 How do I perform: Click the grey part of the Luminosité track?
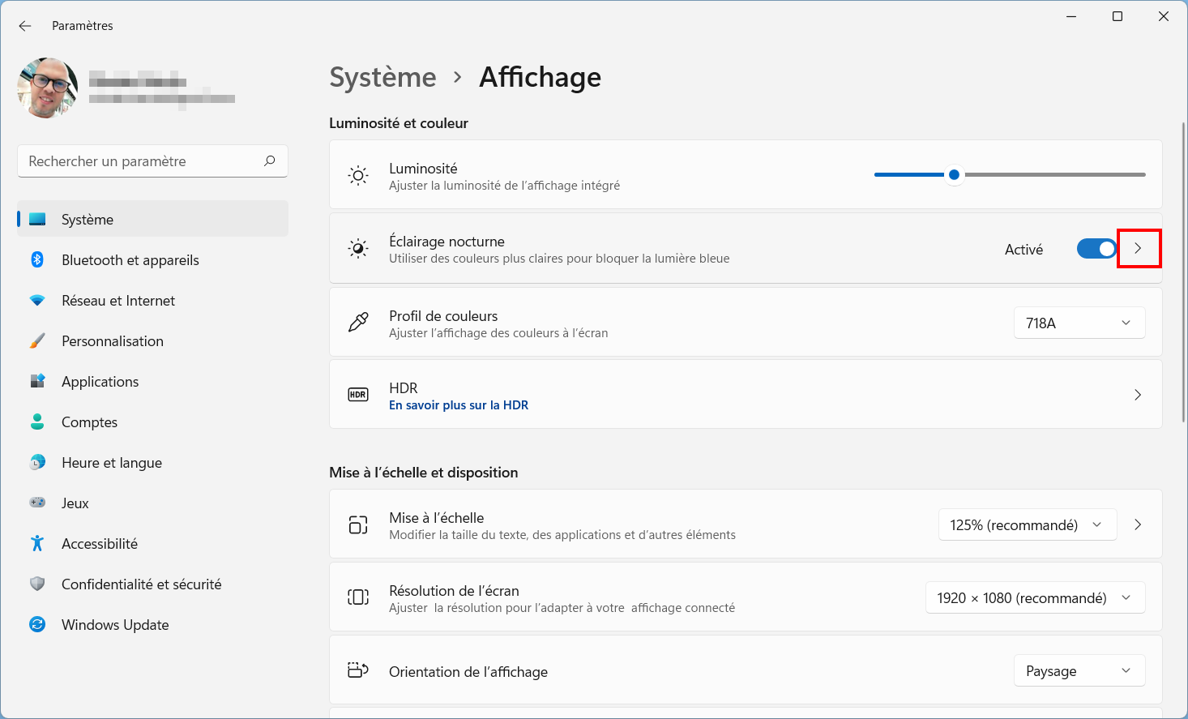pyautogui.click(x=1054, y=174)
